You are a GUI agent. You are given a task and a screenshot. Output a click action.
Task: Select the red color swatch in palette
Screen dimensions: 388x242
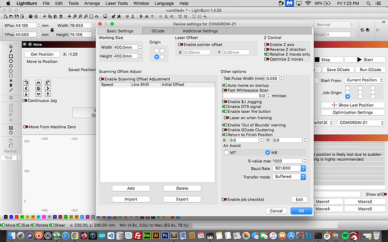coord(16,217)
